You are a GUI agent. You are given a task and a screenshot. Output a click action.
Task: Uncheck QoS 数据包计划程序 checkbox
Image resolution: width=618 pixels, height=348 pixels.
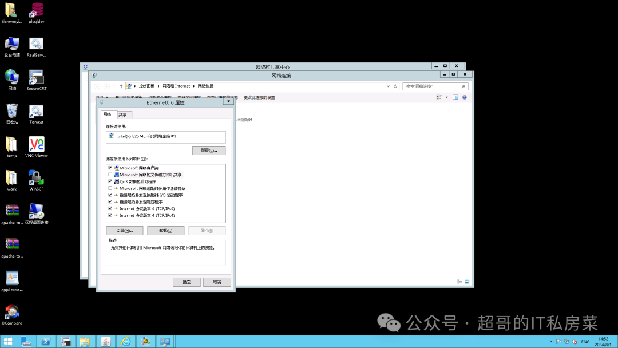[110, 181]
